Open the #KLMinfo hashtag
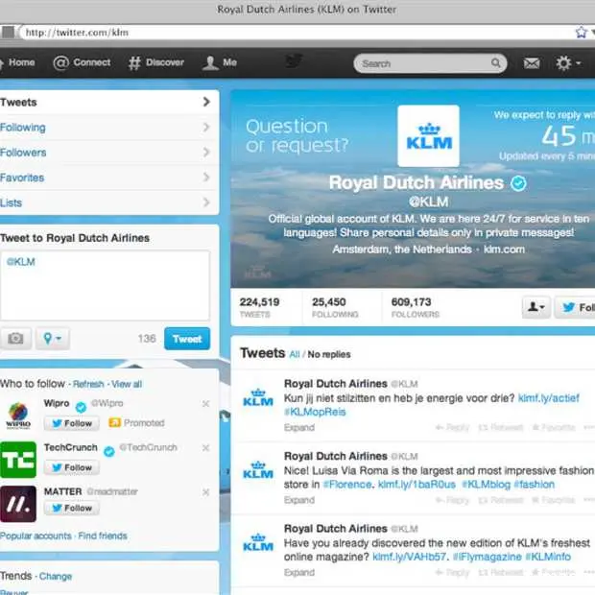 pyautogui.click(x=548, y=557)
